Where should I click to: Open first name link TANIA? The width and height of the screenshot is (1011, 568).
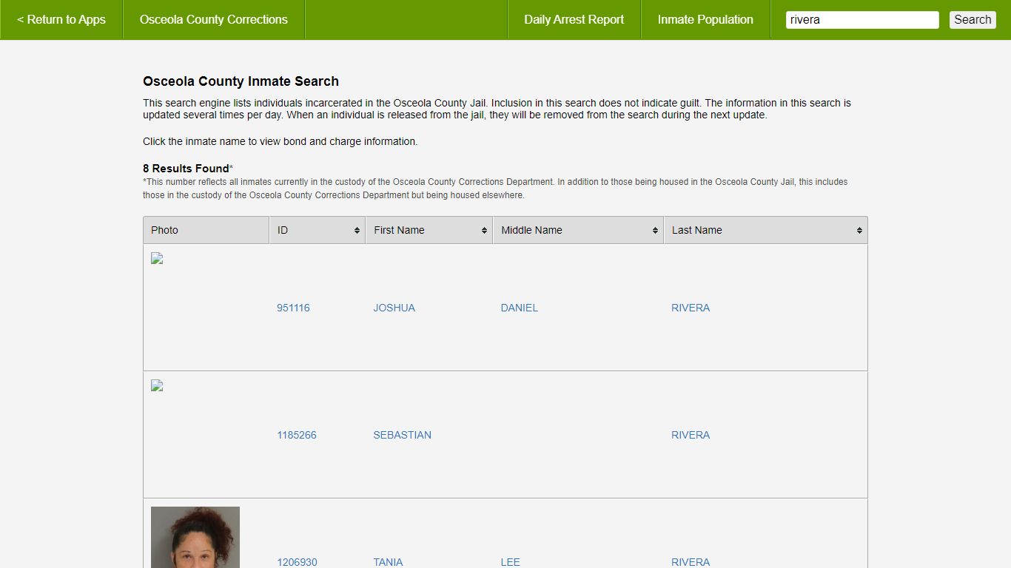click(x=388, y=562)
